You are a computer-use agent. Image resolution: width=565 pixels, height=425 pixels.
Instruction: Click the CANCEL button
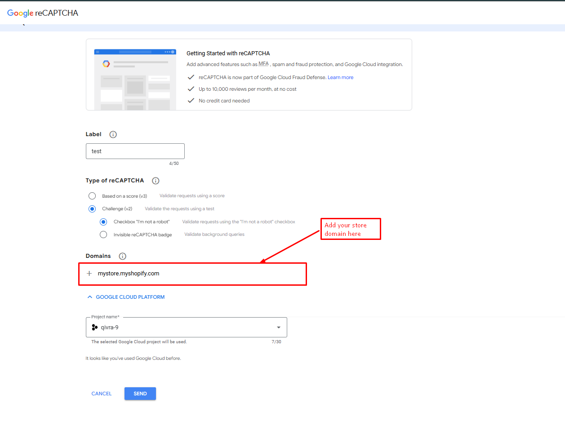tap(102, 394)
